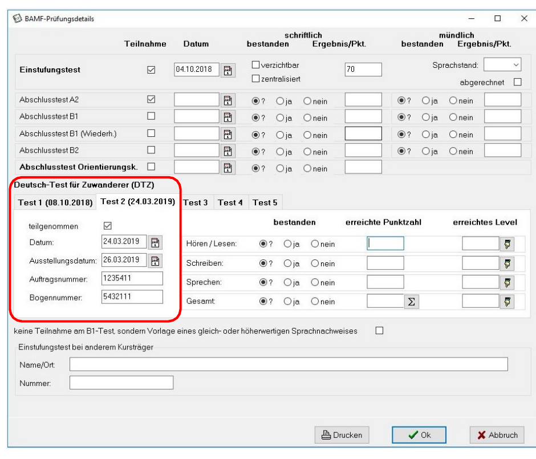
Task: Confirm with the Ok button
Action: click(419, 435)
